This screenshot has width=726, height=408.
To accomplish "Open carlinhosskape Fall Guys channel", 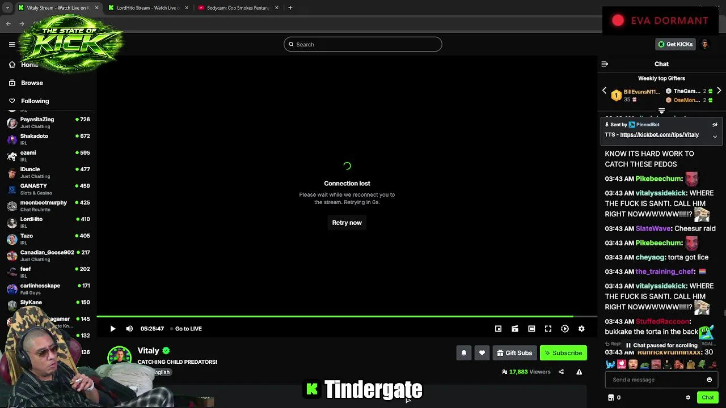I will click(48, 289).
